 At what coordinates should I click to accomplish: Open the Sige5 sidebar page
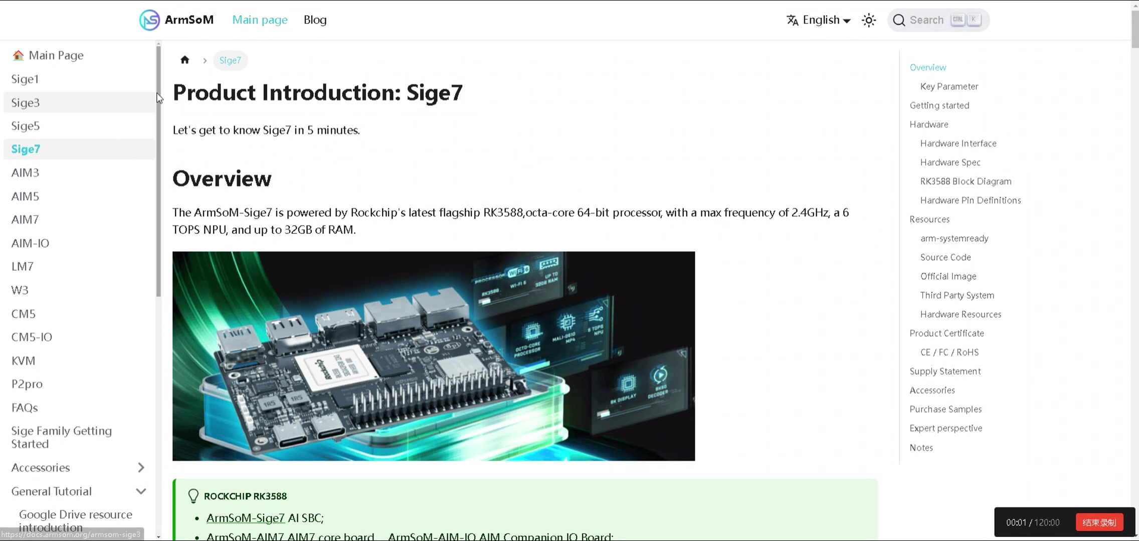coord(26,126)
